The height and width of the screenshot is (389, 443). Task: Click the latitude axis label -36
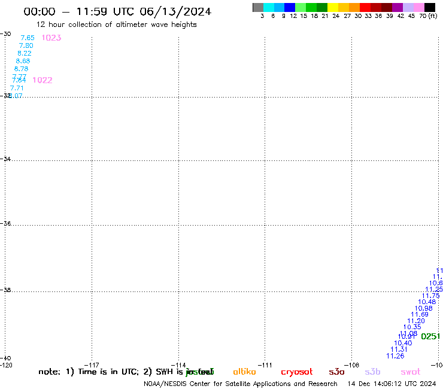5,224
